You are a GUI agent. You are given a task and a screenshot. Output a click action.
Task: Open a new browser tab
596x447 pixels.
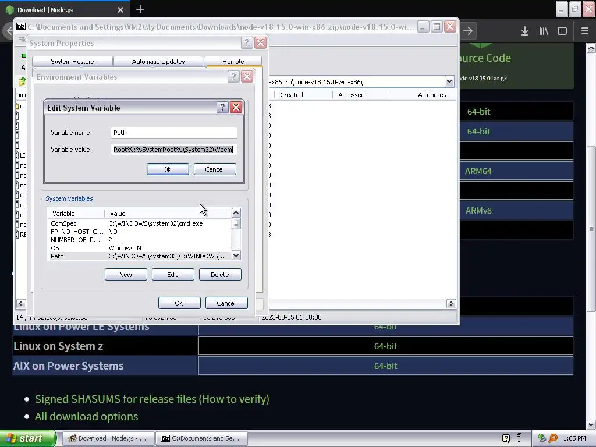coord(140,9)
